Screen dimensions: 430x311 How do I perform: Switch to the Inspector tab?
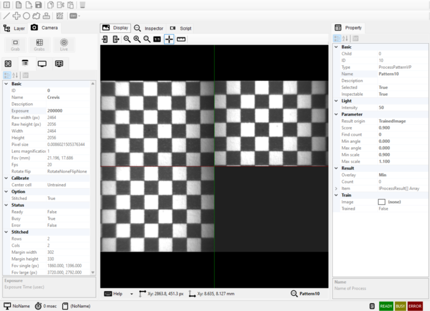pos(148,28)
